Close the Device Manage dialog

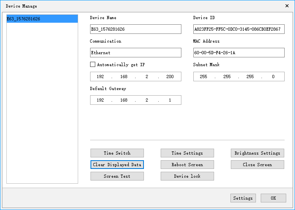[287, 6]
